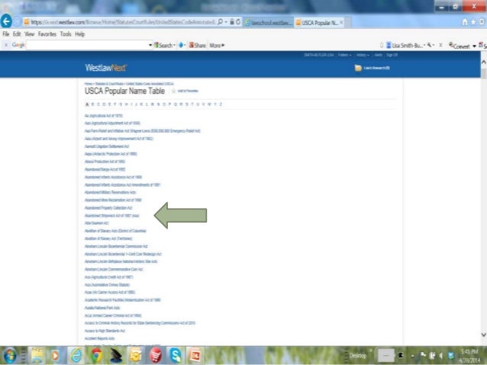Click the Windows Start button
The image size is (487, 365).
(x=9, y=355)
